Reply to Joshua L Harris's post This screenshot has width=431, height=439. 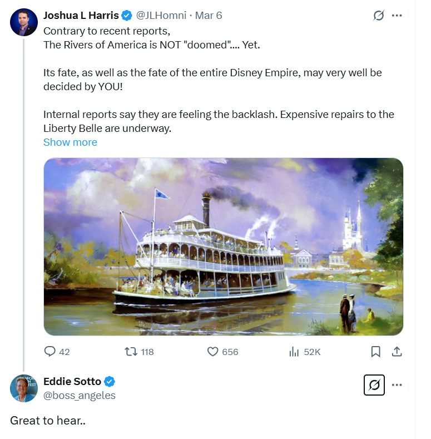(x=51, y=352)
